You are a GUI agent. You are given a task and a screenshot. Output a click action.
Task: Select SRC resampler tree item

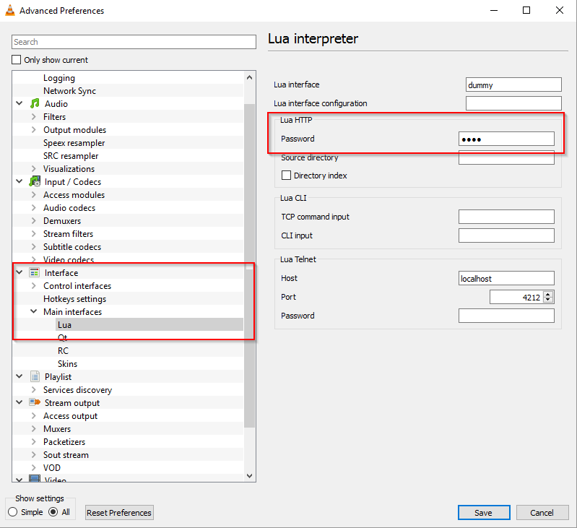pyautogui.click(x=71, y=155)
